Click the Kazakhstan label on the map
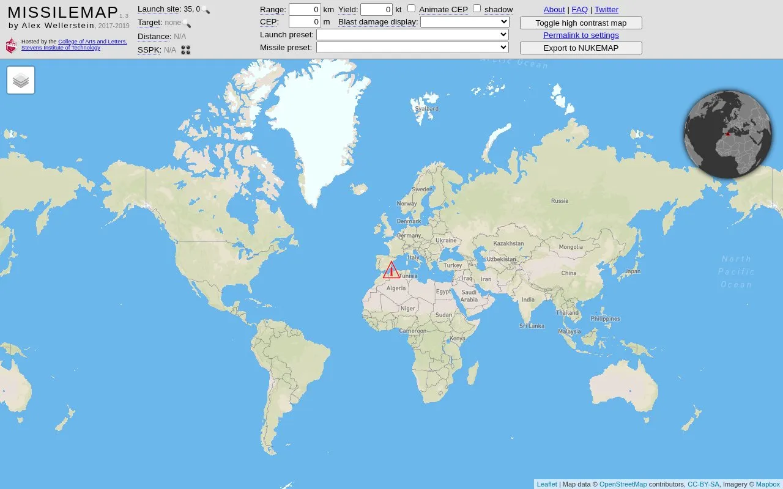The width and height of the screenshot is (783, 489). (x=508, y=243)
